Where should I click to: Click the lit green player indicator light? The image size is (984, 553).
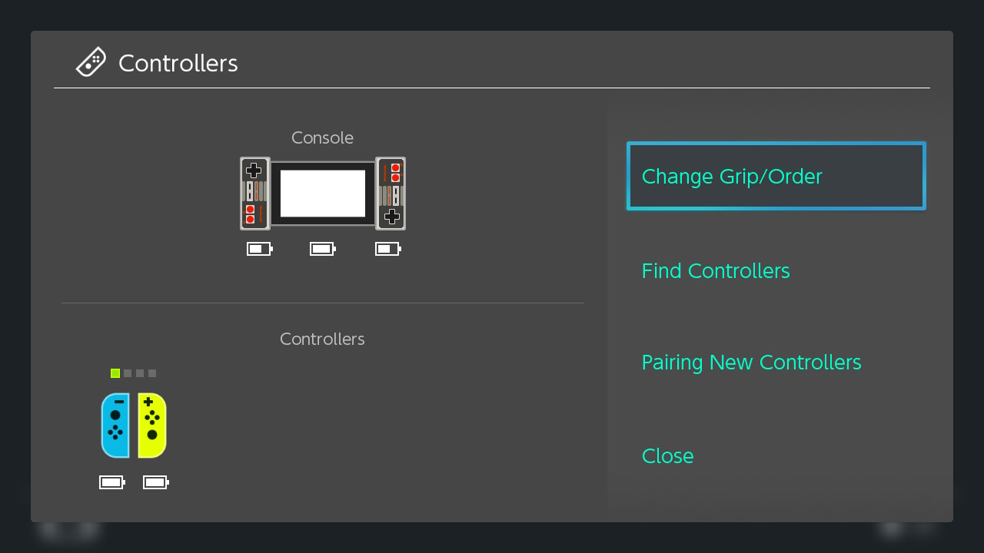(115, 373)
